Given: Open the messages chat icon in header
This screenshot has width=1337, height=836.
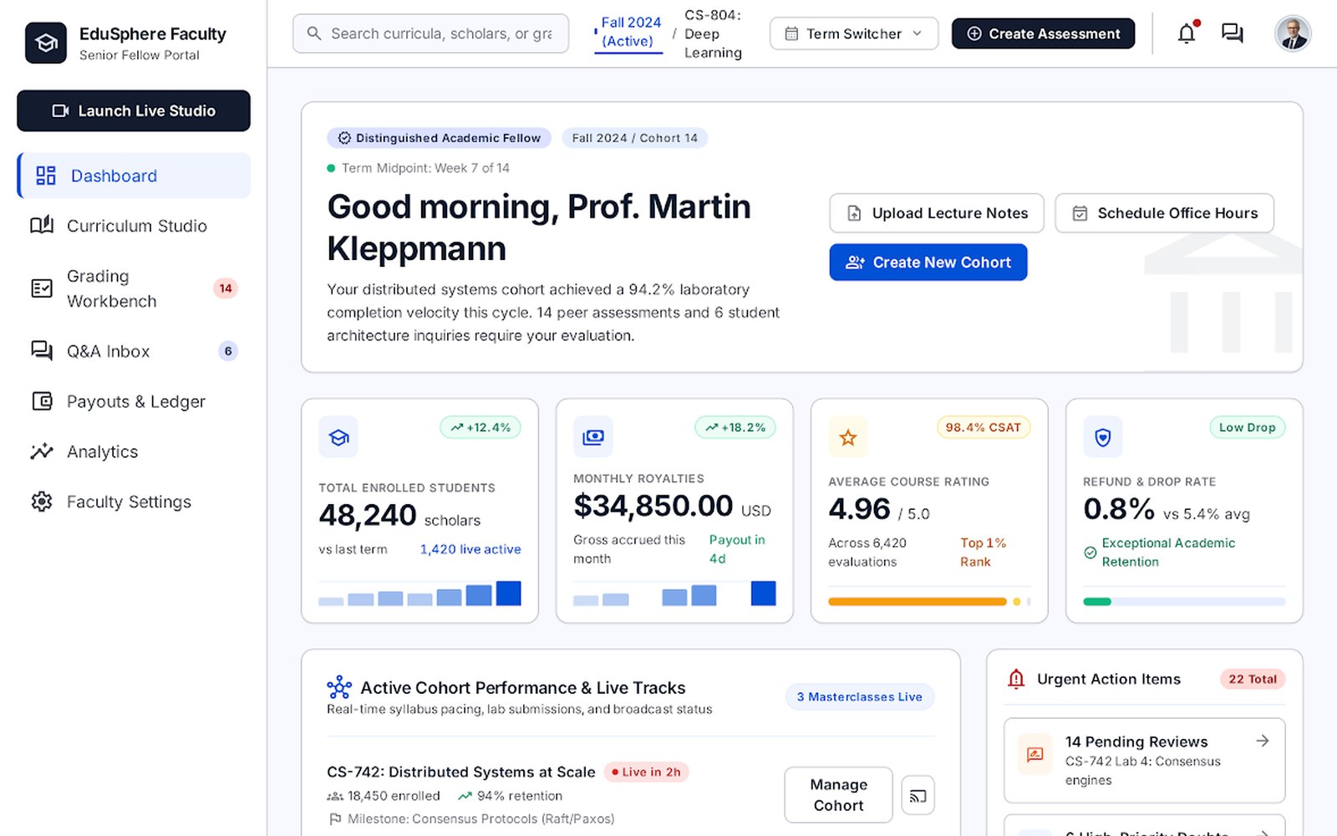Looking at the screenshot, I should coord(1232,33).
